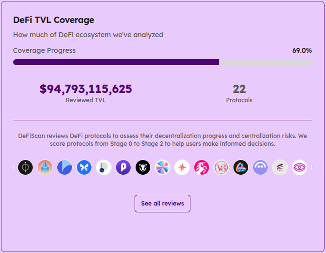Select the pink Uniswap unicorn logo
Image resolution: width=326 pixels, height=253 pixels.
pyautogui.click(x=202, y=167)
